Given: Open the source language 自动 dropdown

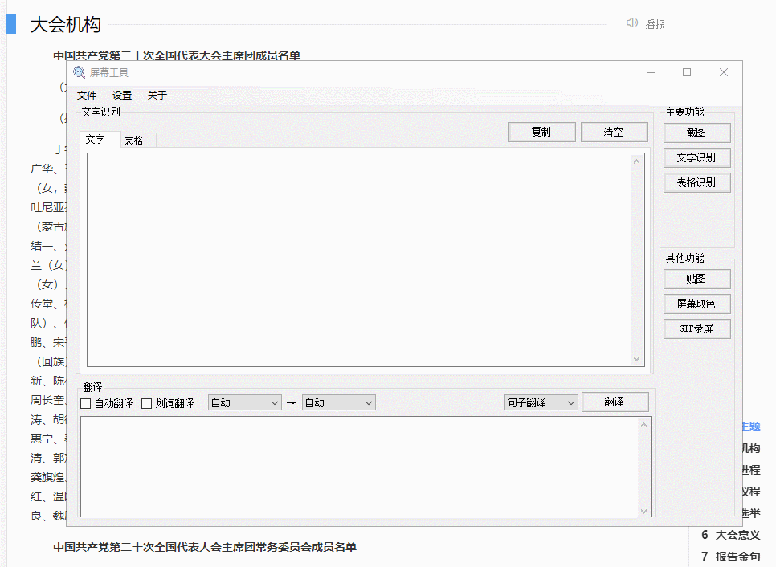Looking at the screenshot, I should 245,402.
